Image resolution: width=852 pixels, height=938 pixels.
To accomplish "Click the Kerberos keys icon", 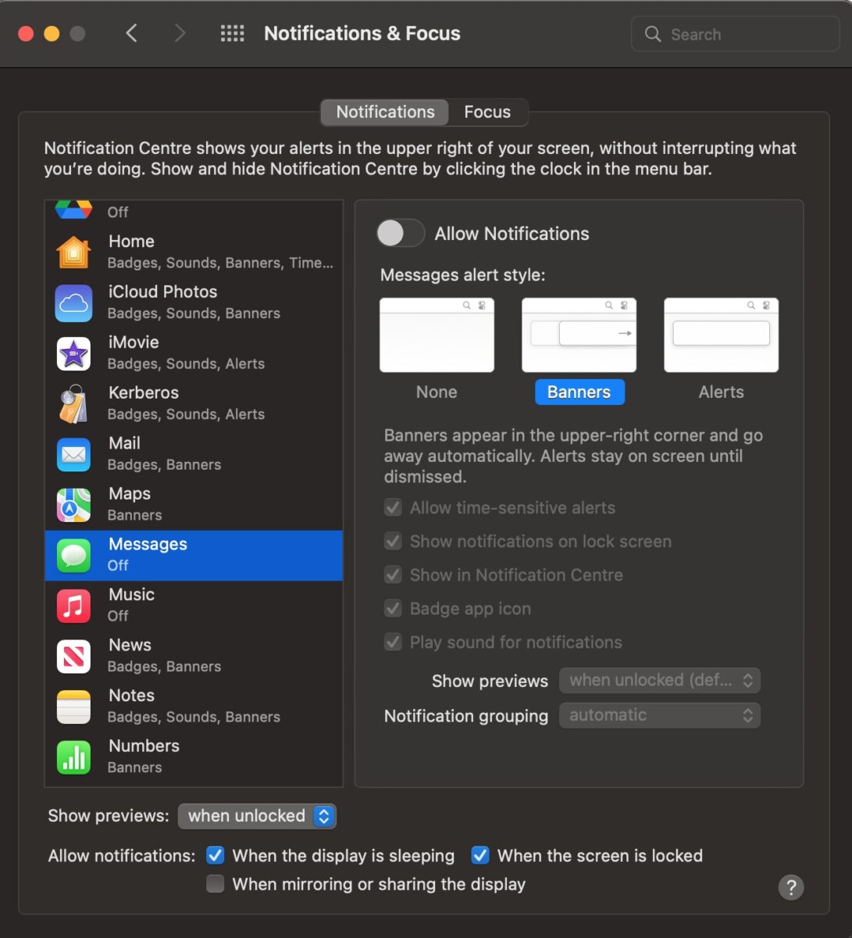I will [73, 404].
